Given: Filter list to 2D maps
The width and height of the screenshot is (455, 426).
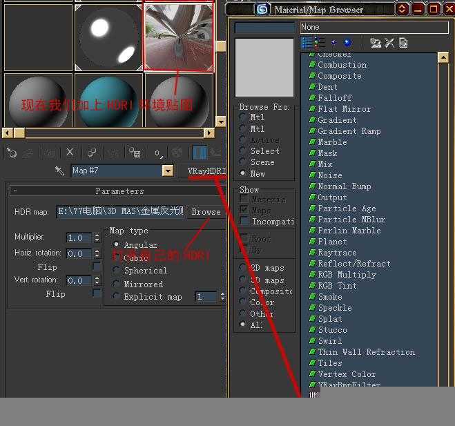Looking at the screenshot, I should pyautogui.click(x=242, y=268).
